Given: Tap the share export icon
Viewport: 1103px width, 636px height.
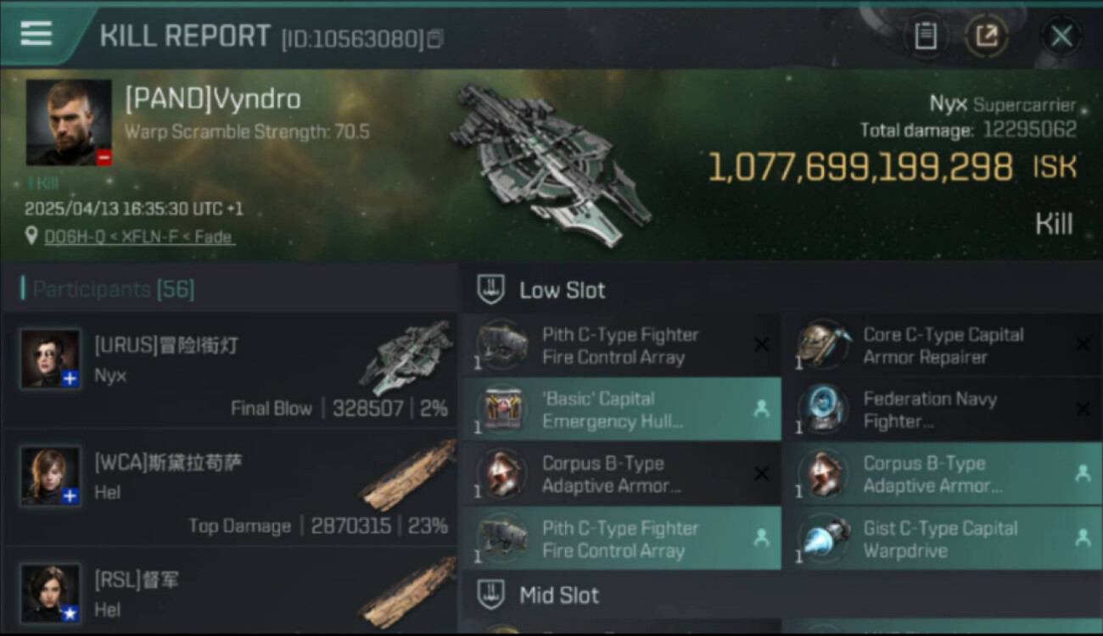Looking at the screenshot, I should (986, 36).
